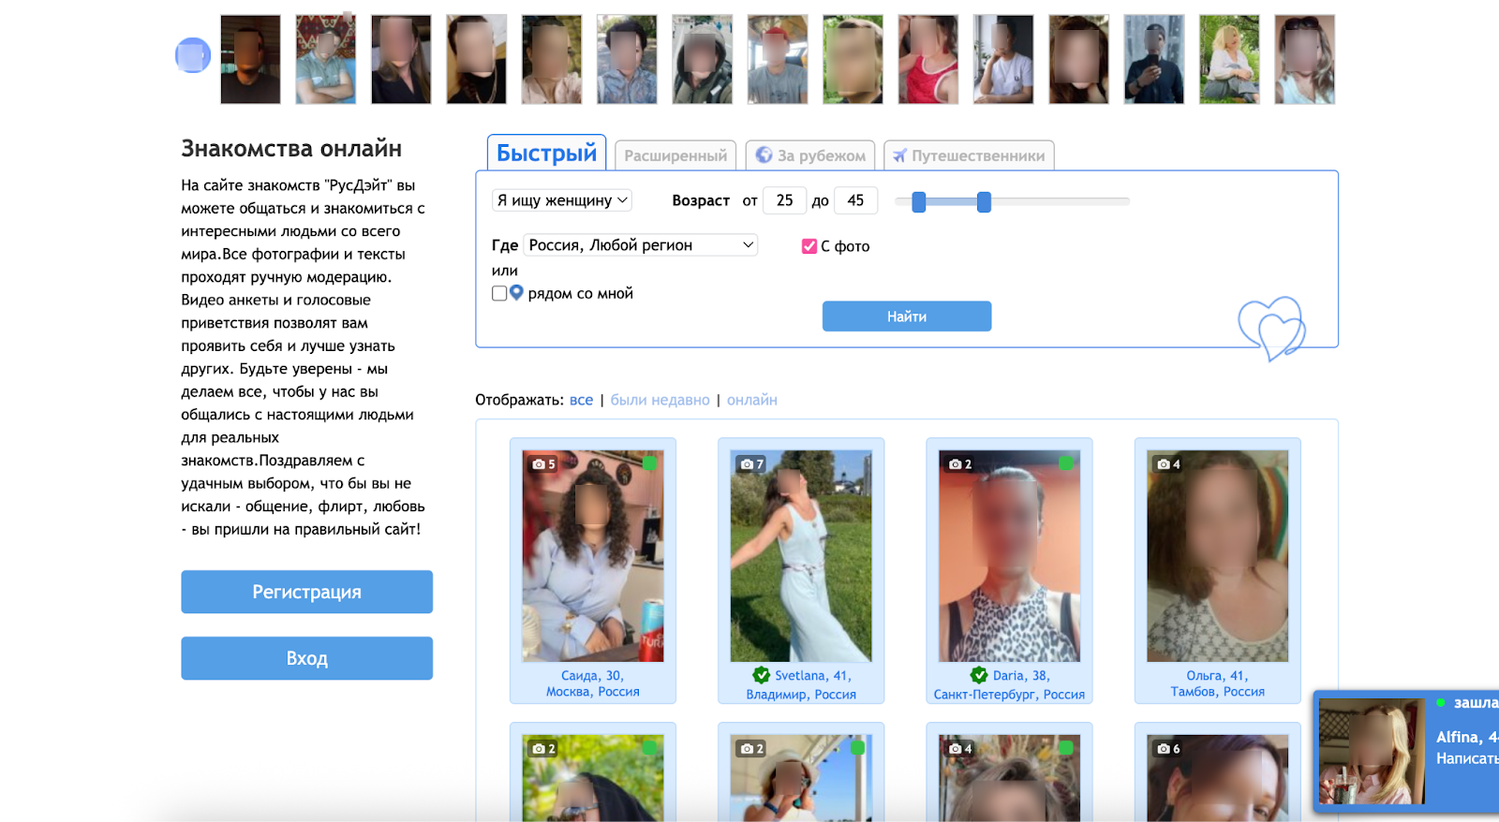The height and width of the screenshot is (822, 1499).
Task: Click the 'Знакомства онлайн' heading
Action: [x=291, y=149]
